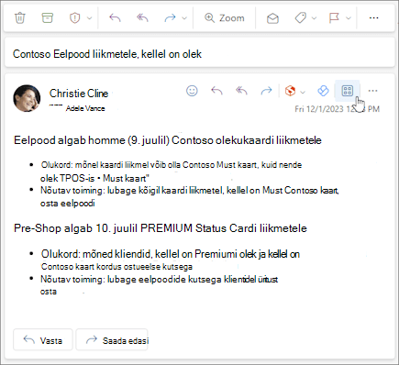Reply all from the message header

241,91
